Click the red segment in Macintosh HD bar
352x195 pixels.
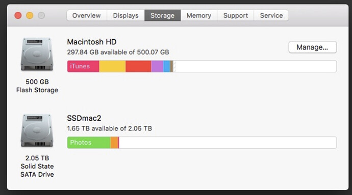tap(138, 66)
